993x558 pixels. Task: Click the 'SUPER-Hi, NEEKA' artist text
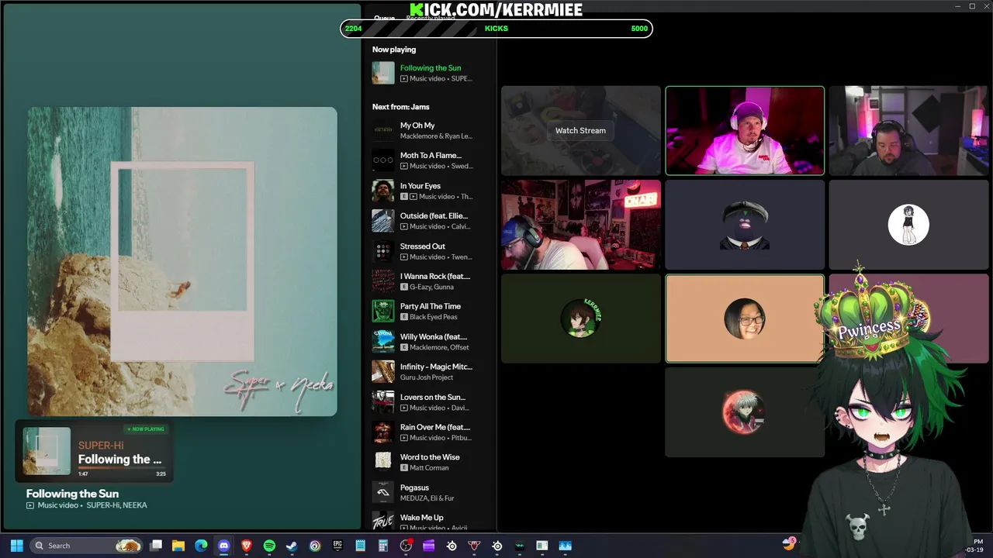[116, 505]
